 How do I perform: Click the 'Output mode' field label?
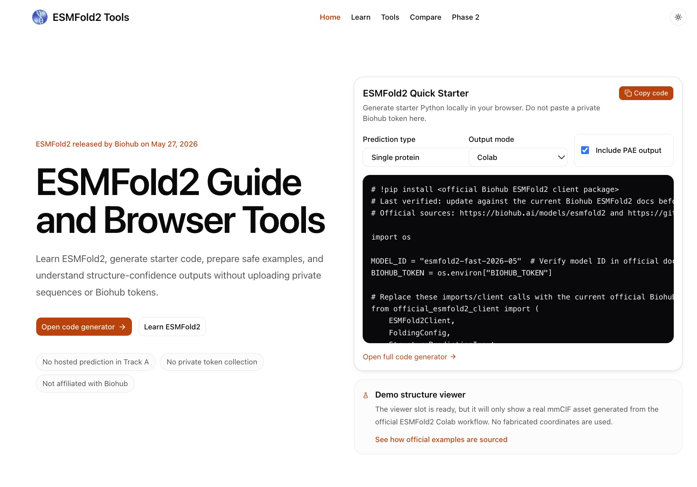pos(491,139)
